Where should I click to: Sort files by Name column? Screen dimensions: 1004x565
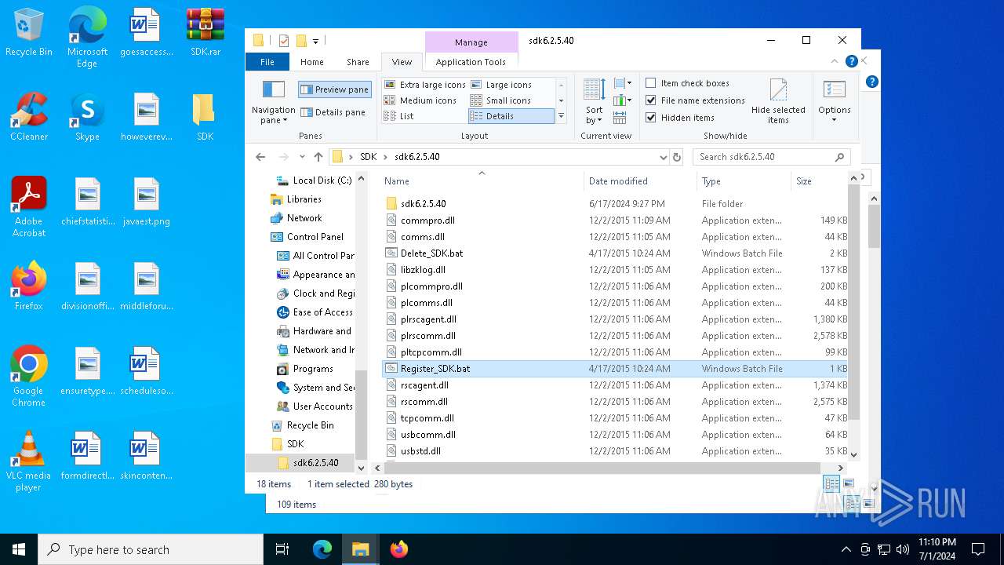click(x=482, y=181)
